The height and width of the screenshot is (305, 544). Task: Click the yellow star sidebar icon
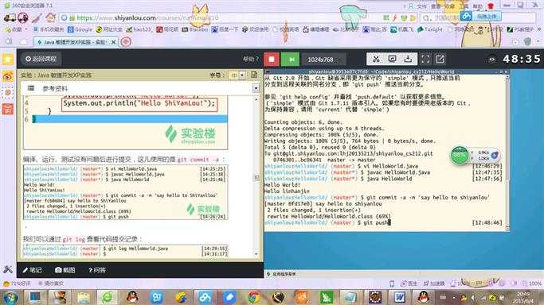coord(8,60)
